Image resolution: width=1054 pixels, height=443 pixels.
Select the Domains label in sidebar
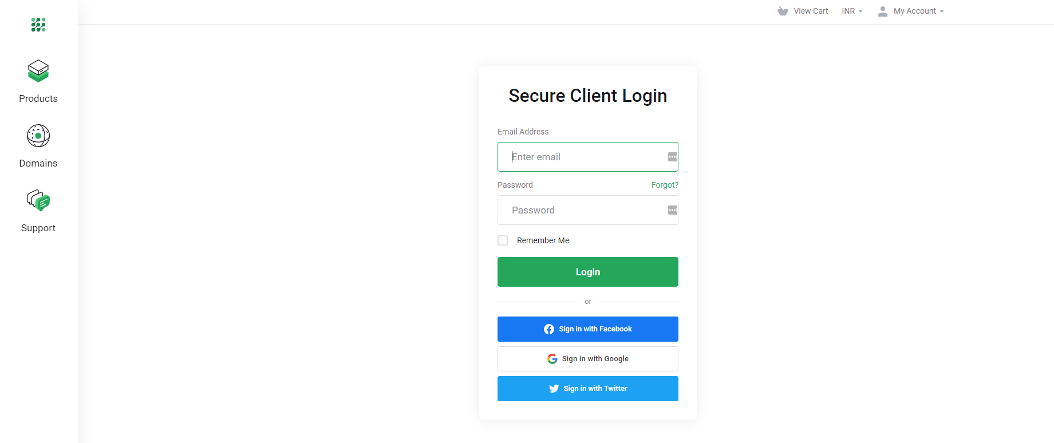pos(38,163)
